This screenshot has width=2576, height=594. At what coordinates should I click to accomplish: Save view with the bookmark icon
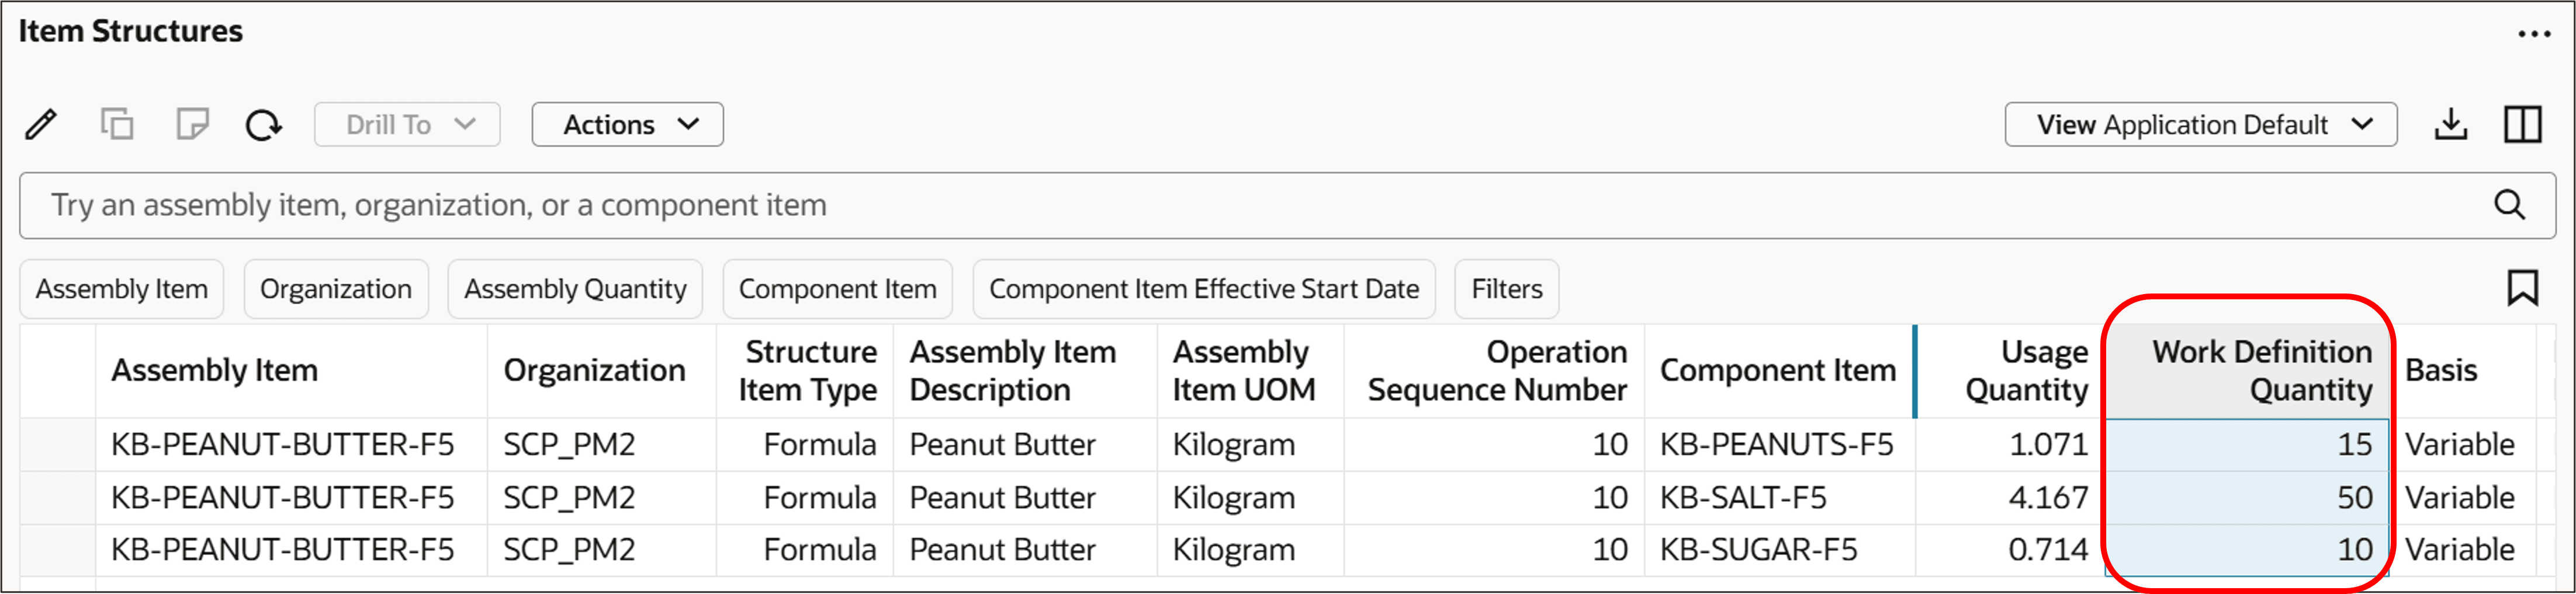2524,288
